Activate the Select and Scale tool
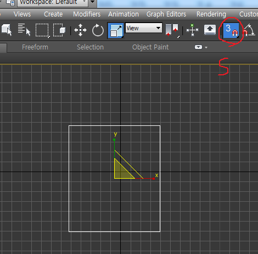The image size is (258, 254). click(x=116, y=31)
